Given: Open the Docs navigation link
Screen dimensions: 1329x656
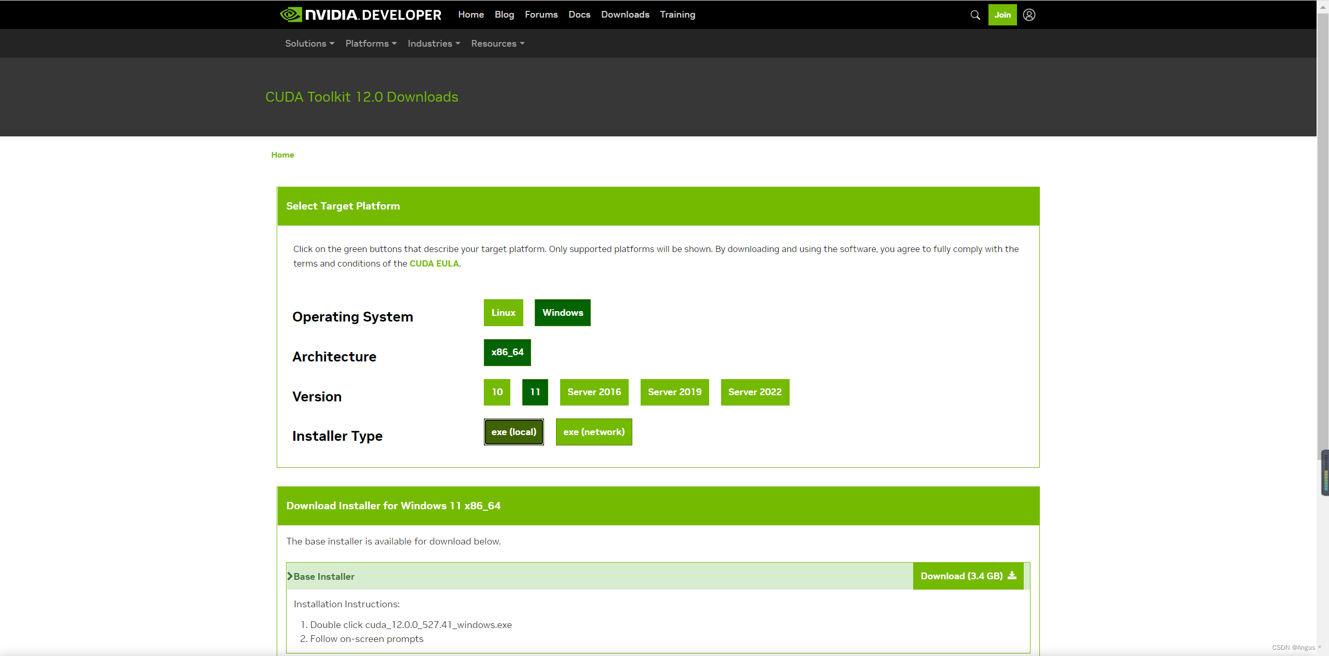Looking at the screenshot, I should (x=579, y=15).
